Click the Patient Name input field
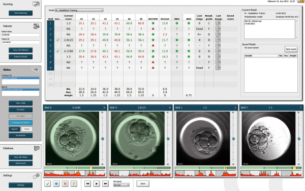This screenshot has width=305, height=191. (x=20, y=35)
